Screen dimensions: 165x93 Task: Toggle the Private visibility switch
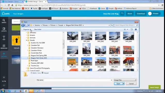(x=150, y=14)
